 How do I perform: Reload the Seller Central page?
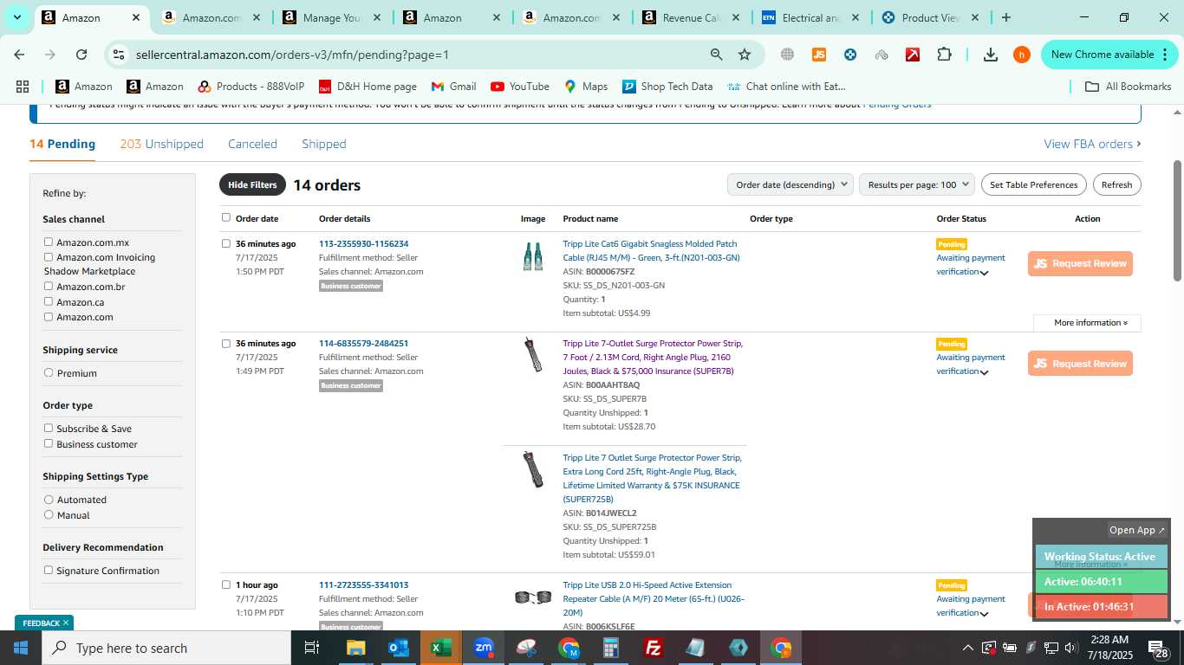point(81,55)
